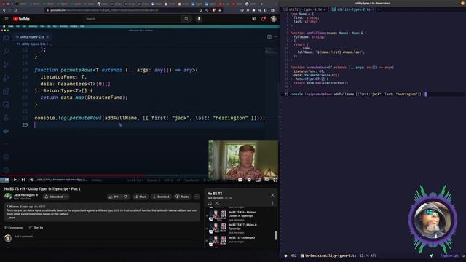This screenshot has height=262, width=466.
Task: Enter fullscreen in the video player
Action: 275,180
